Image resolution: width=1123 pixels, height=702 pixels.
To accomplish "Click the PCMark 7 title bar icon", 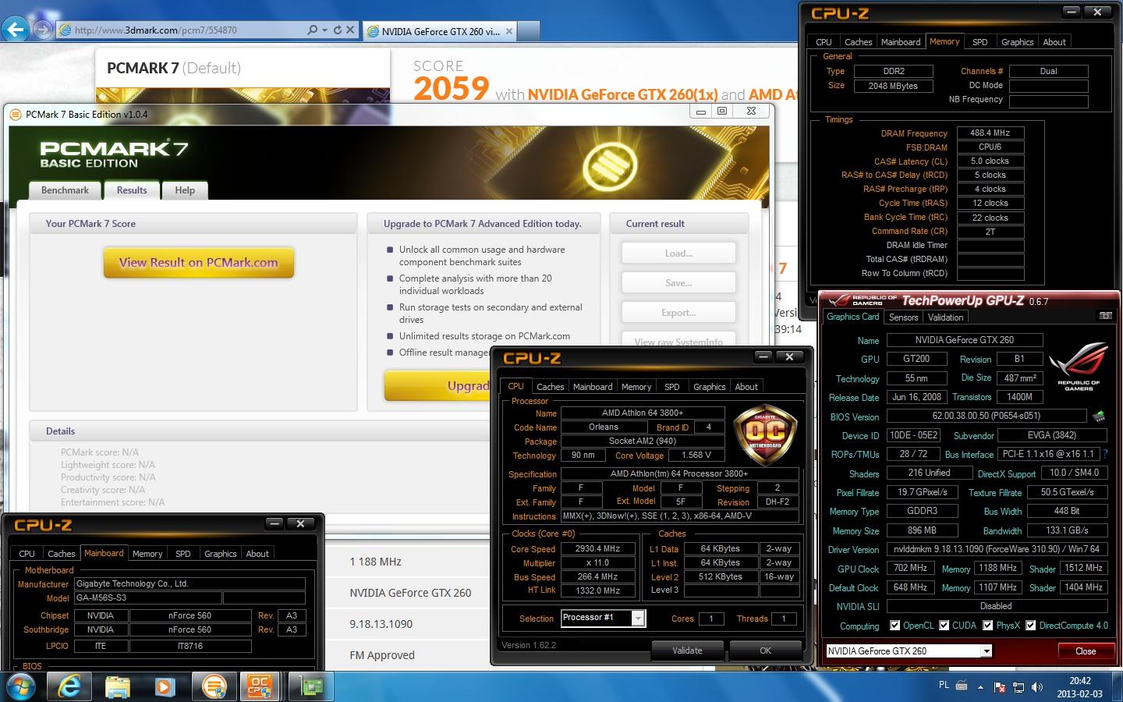I will coord(15,115).
